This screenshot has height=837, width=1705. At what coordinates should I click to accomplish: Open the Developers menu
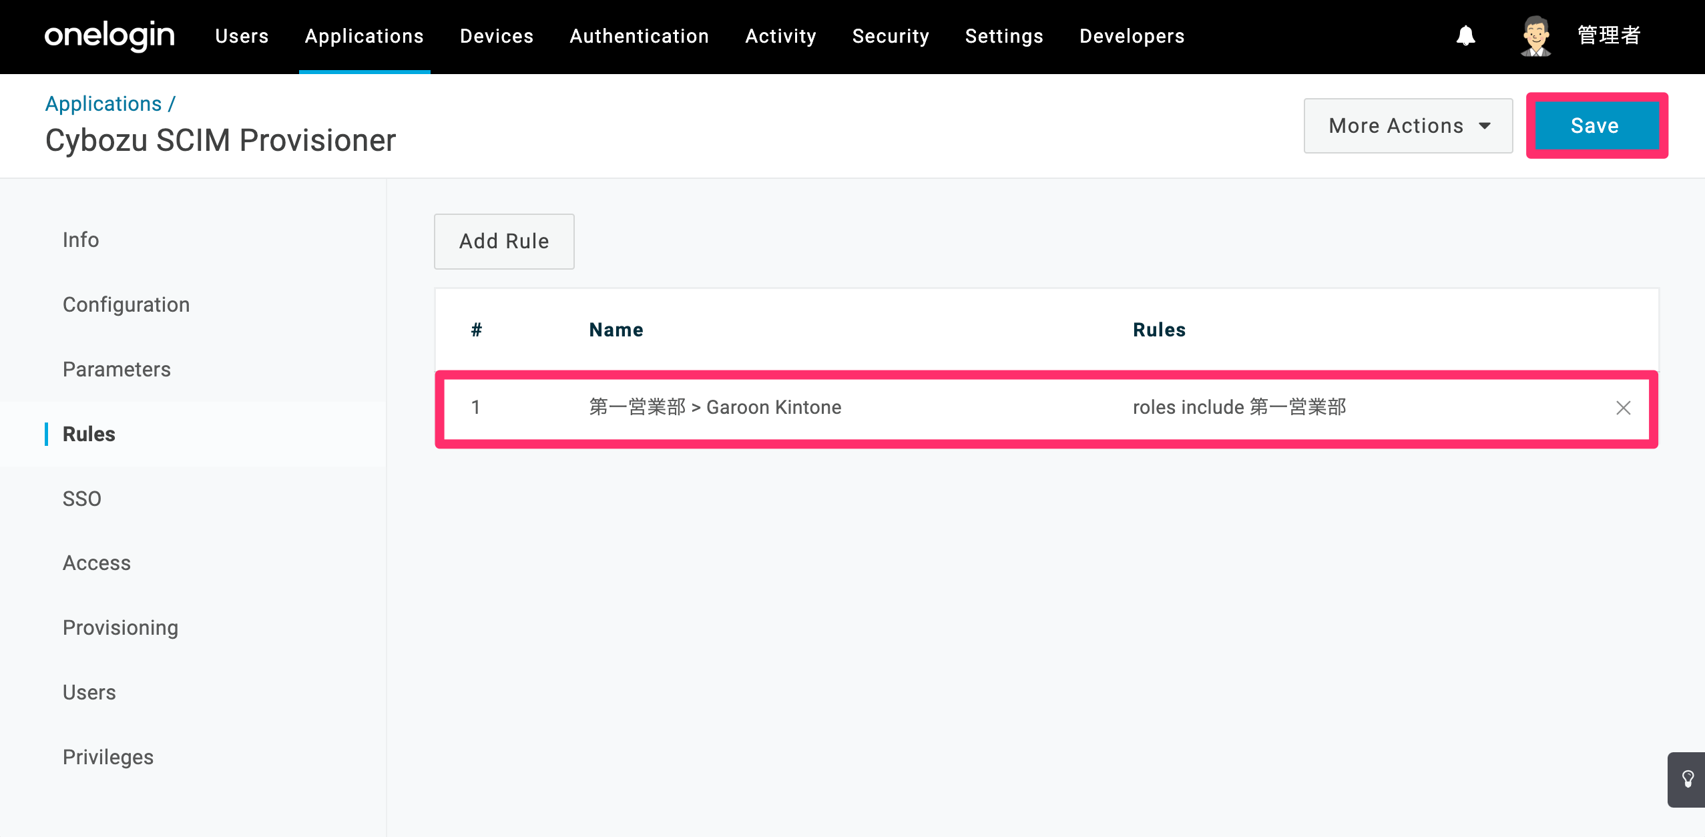(x=1132, y=36)
